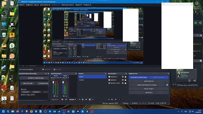Screen dimensions: 203x114
Task: Select Браузер 2 source row
Action: [x=117, y=77]
